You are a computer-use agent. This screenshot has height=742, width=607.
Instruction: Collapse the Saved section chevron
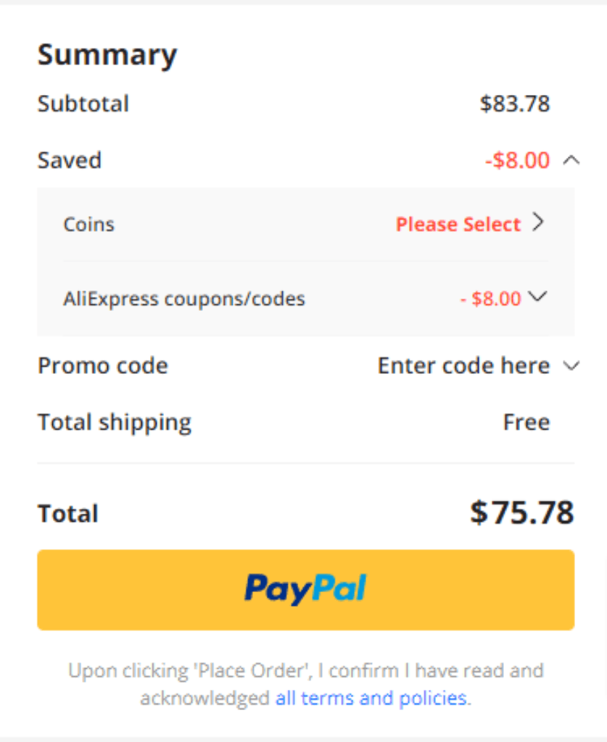point(571,160)
